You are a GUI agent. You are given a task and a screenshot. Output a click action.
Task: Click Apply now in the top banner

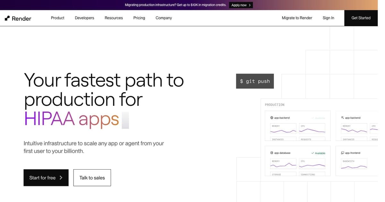(x=241, y=5)
